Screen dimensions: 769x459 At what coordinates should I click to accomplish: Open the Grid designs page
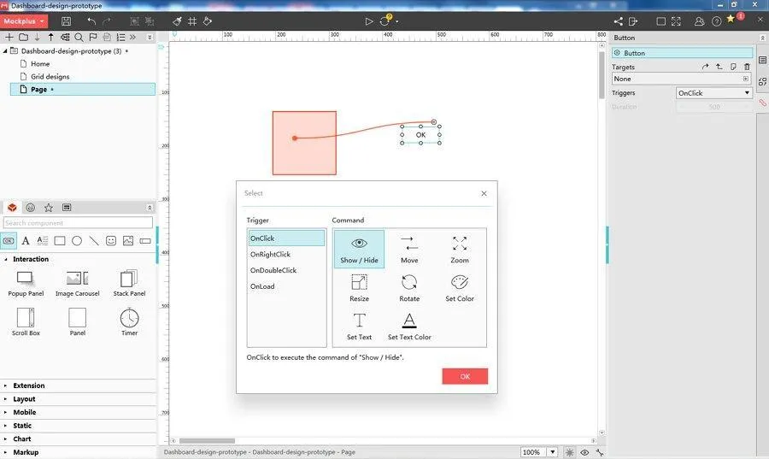(50, 77)
